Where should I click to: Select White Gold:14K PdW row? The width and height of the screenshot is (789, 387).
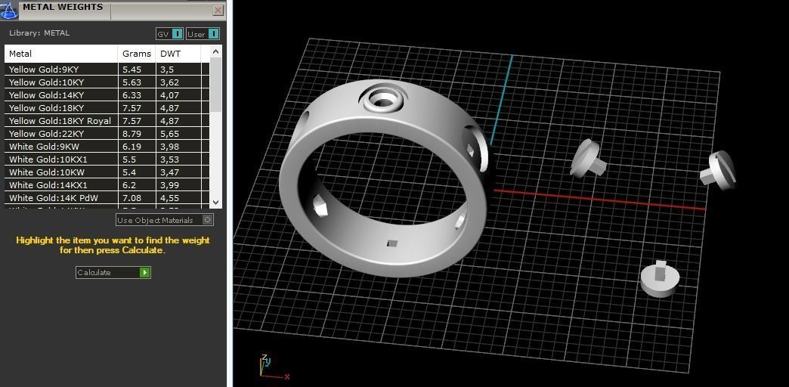point(107,198)
